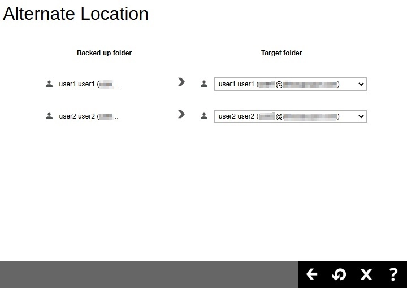Click person icon beside backed up user1
Screen dimensions: 407x288
click(49, 84)
